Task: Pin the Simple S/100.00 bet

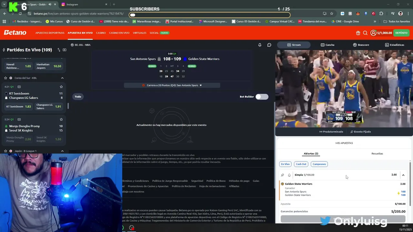Action: tap(282, 175)
